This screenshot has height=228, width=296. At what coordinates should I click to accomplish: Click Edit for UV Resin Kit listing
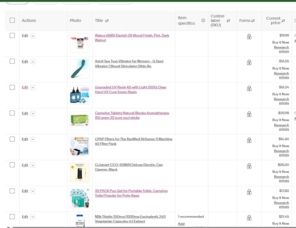25,87
